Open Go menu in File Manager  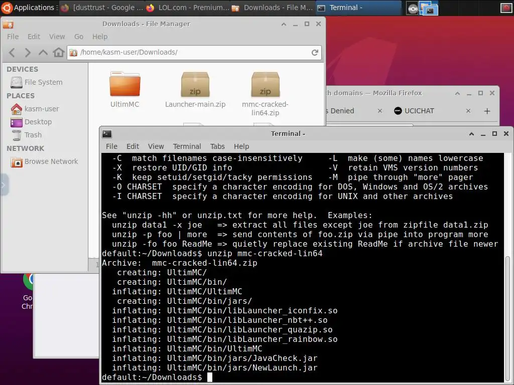pyautogui.click(x=79, y=37)
